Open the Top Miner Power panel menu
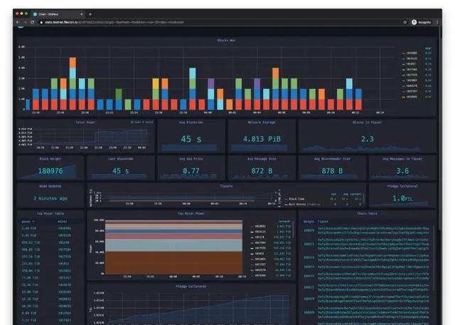 pyautogui.click(x=191, y=213)
